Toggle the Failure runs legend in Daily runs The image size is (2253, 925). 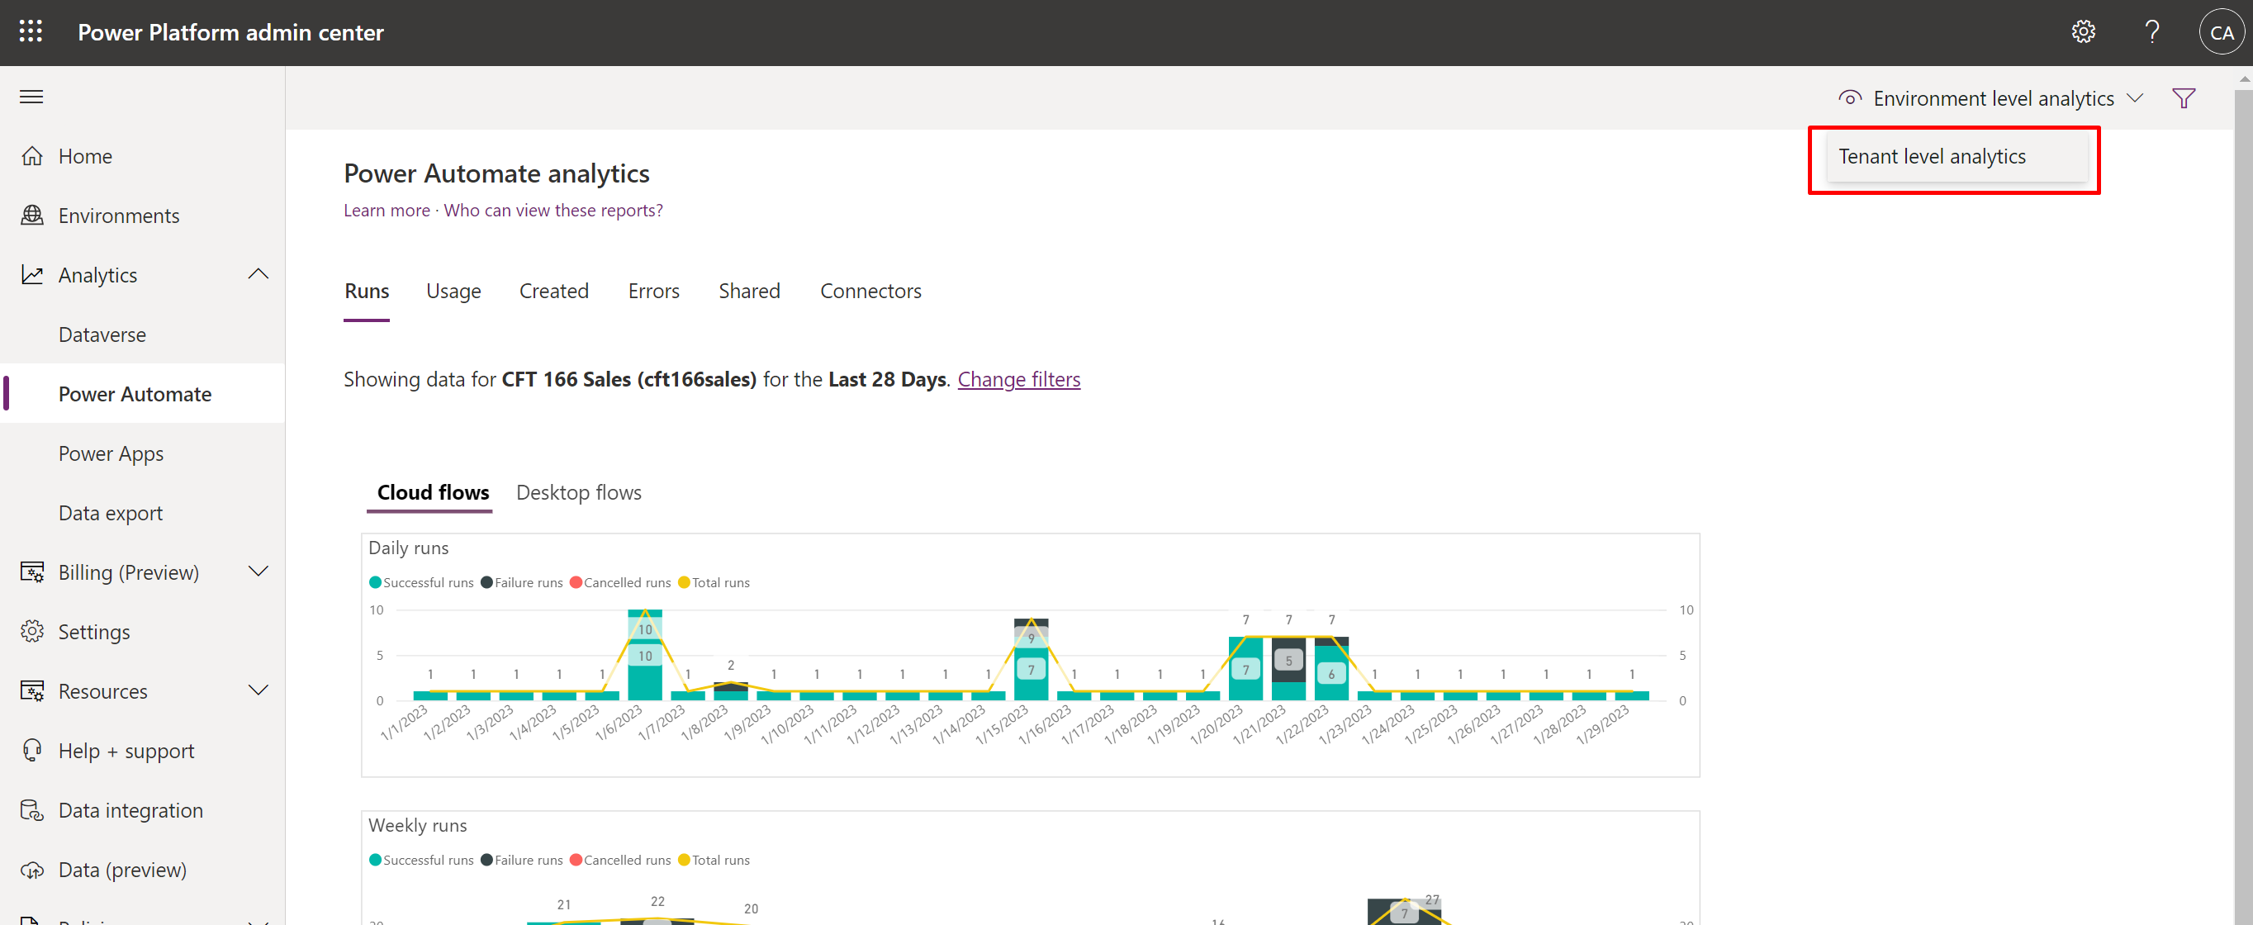coord(521,581)
